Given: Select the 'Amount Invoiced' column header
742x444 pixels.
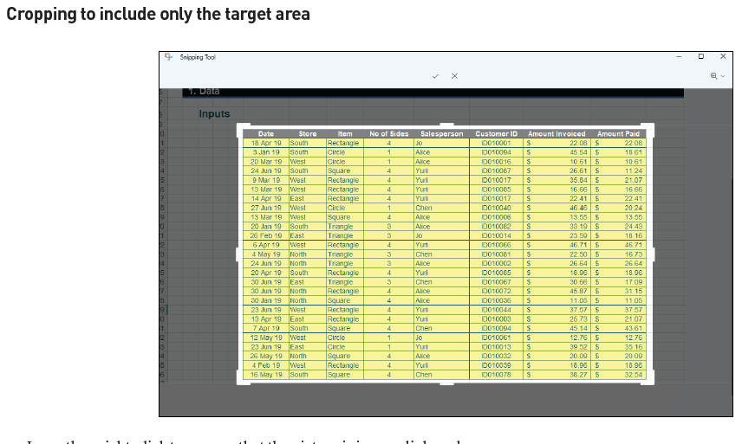Looking at the screenshot, I should tap(556, 133).
